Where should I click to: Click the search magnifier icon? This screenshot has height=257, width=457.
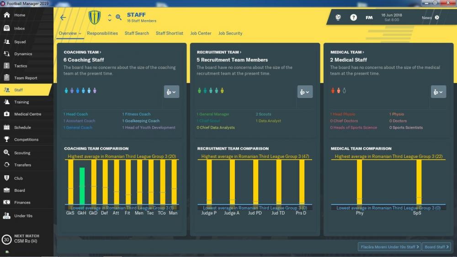pos(118,17)
